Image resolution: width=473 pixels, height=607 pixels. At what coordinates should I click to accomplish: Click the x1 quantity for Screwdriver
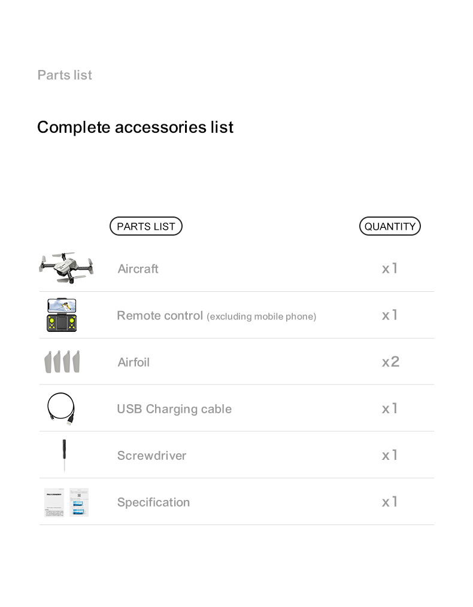click(x=390, y=455)
